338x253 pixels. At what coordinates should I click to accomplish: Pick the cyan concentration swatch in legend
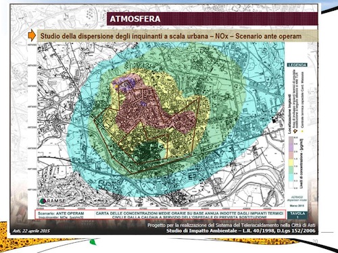point(291,177)
